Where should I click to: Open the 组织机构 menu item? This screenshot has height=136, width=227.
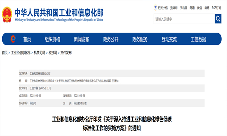[53, 39]
